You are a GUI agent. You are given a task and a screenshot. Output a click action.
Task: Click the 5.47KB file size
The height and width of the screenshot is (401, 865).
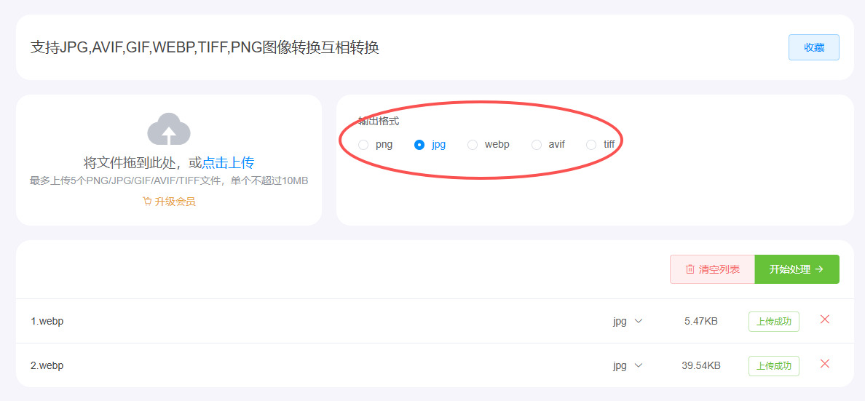click(700, 321)
